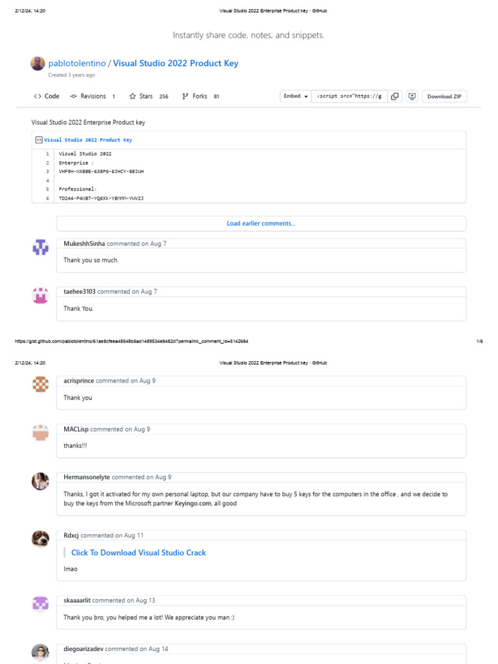Screen dimensions: 498x664
Task: Click the Forks icon
Action: click(186, 97)
